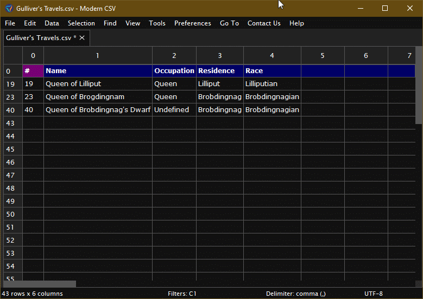Select the 'Undefined' occupation cell

tap(174, 110)
